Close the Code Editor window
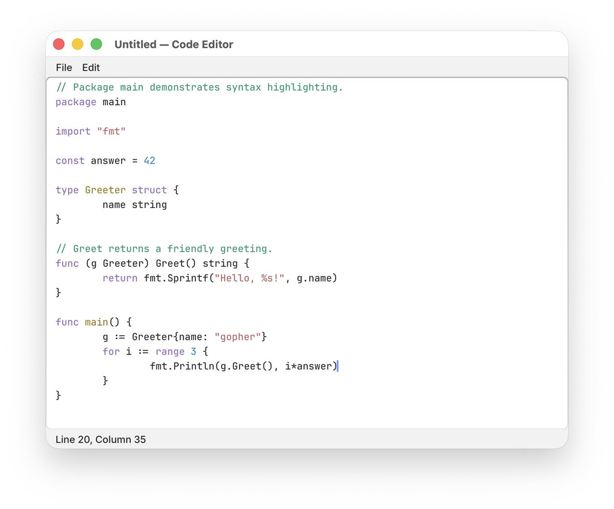Screen dimensions: 614x509 (x=59, y=44)
